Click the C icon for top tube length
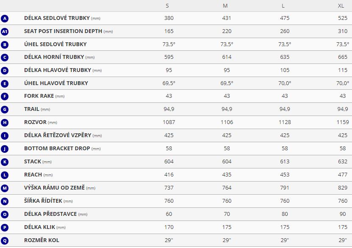This screenshot has height=248, width=352. [x=5, y=58]
